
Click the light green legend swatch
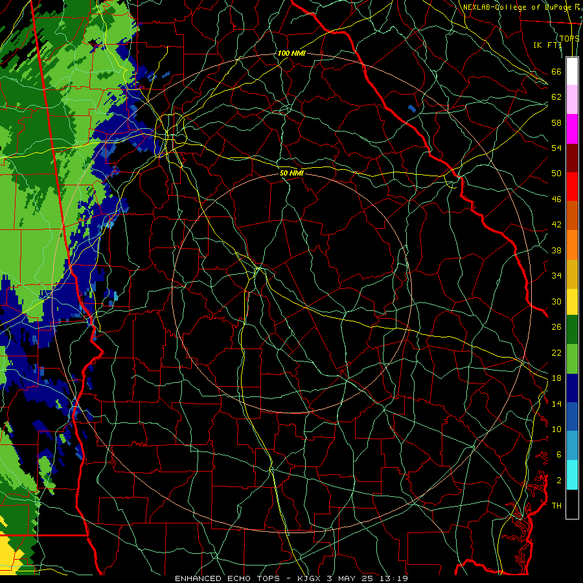click(572, 359)
